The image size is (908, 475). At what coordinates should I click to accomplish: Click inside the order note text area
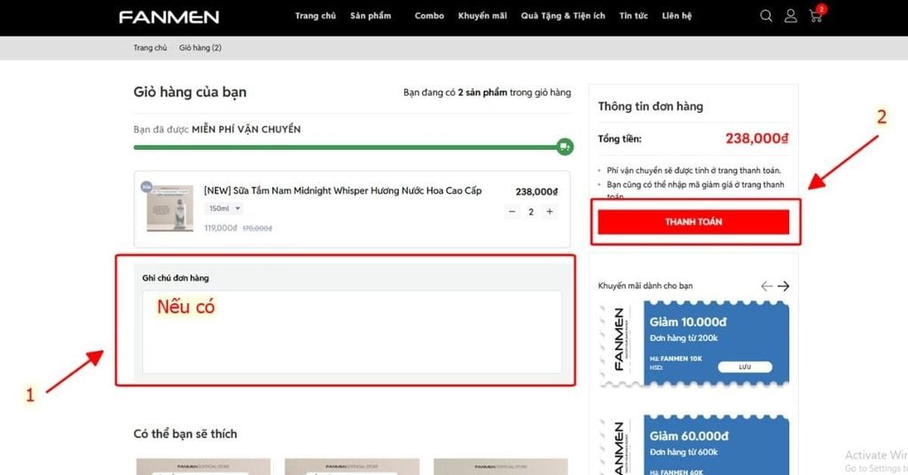[352, 332]
